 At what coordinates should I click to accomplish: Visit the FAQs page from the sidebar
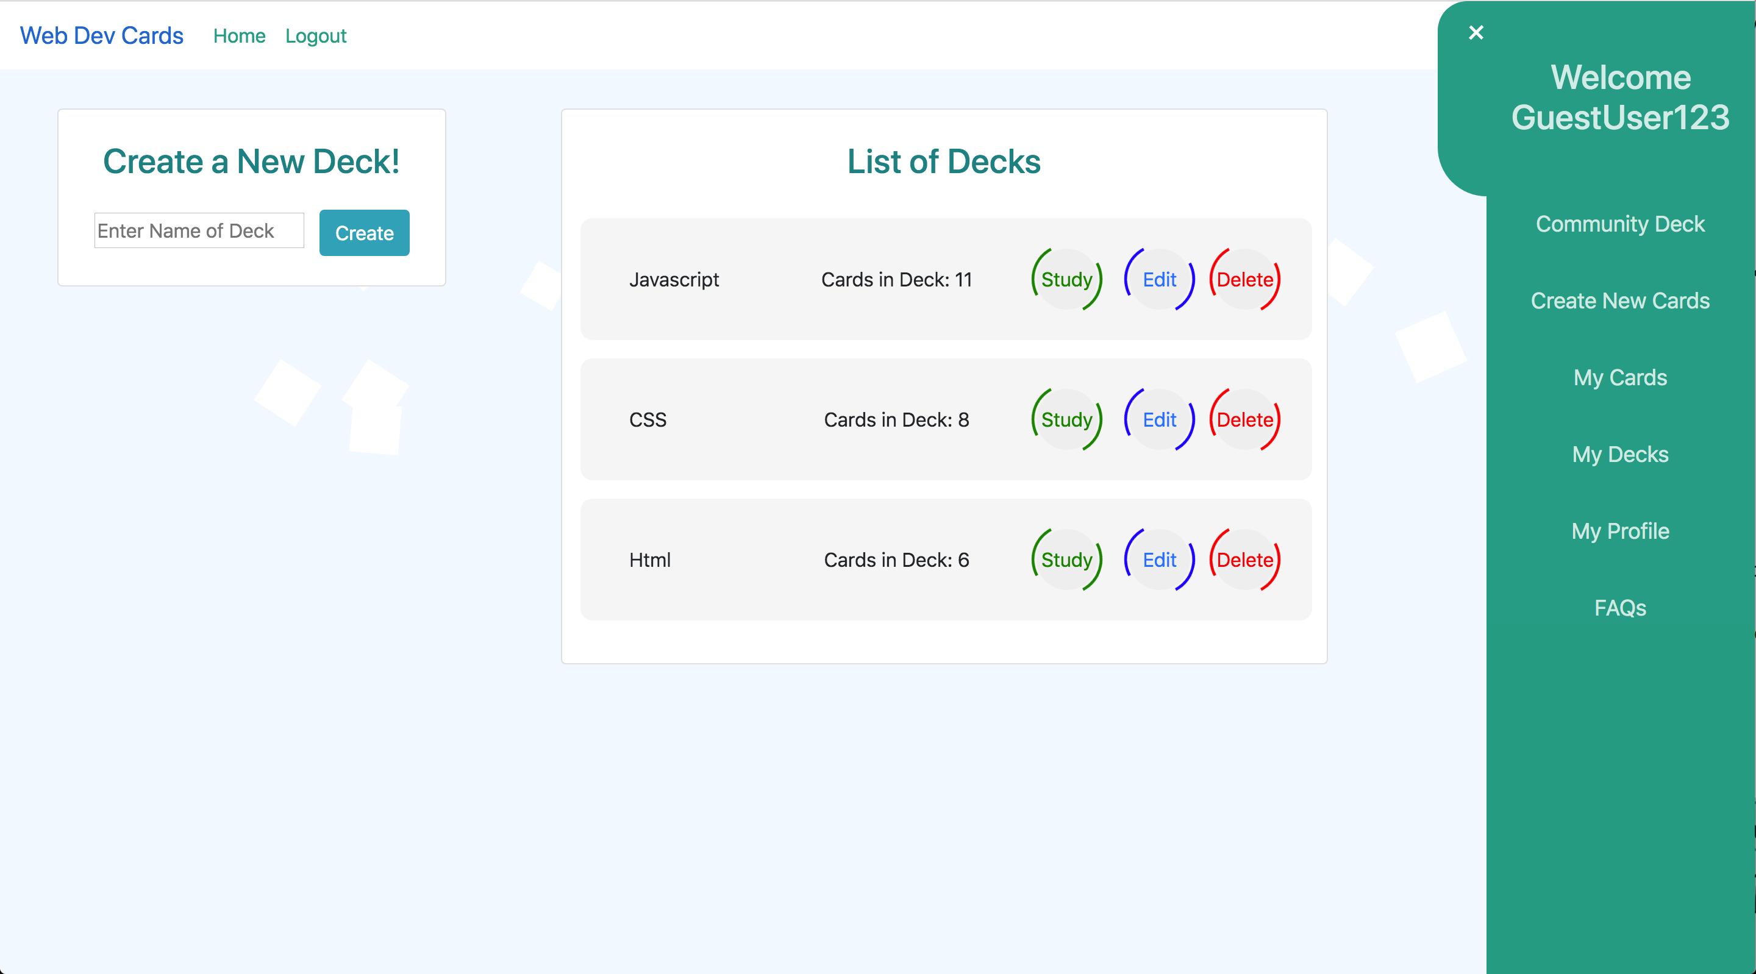pos(1619,608)
